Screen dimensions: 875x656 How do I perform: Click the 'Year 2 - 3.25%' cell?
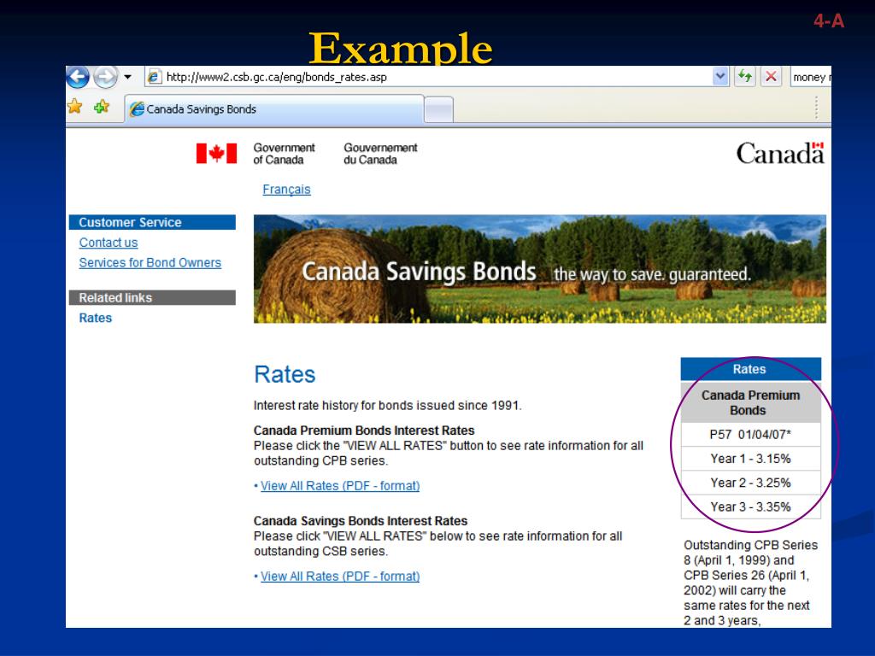point(750,483)
